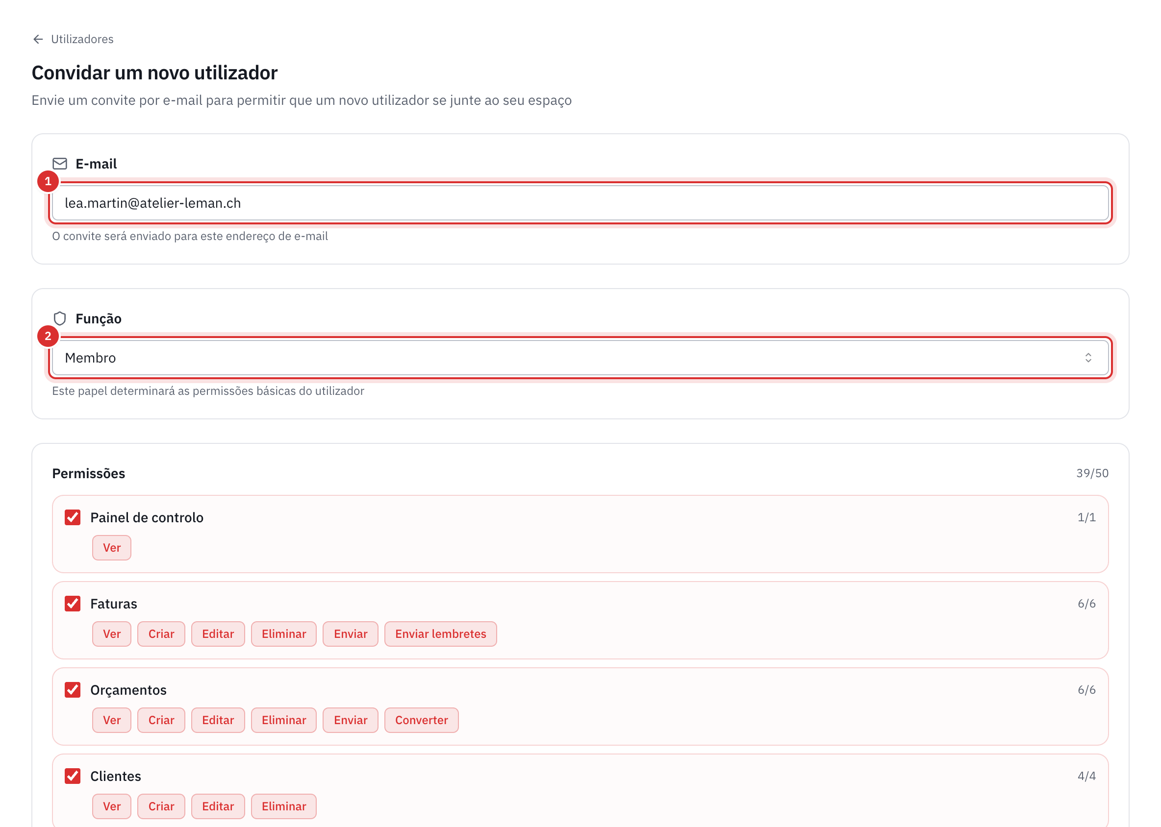This screenshot has width=1161, height=827.
Task: Toggle Eliminar permission under Orçamentos
Action: point(283,720)
